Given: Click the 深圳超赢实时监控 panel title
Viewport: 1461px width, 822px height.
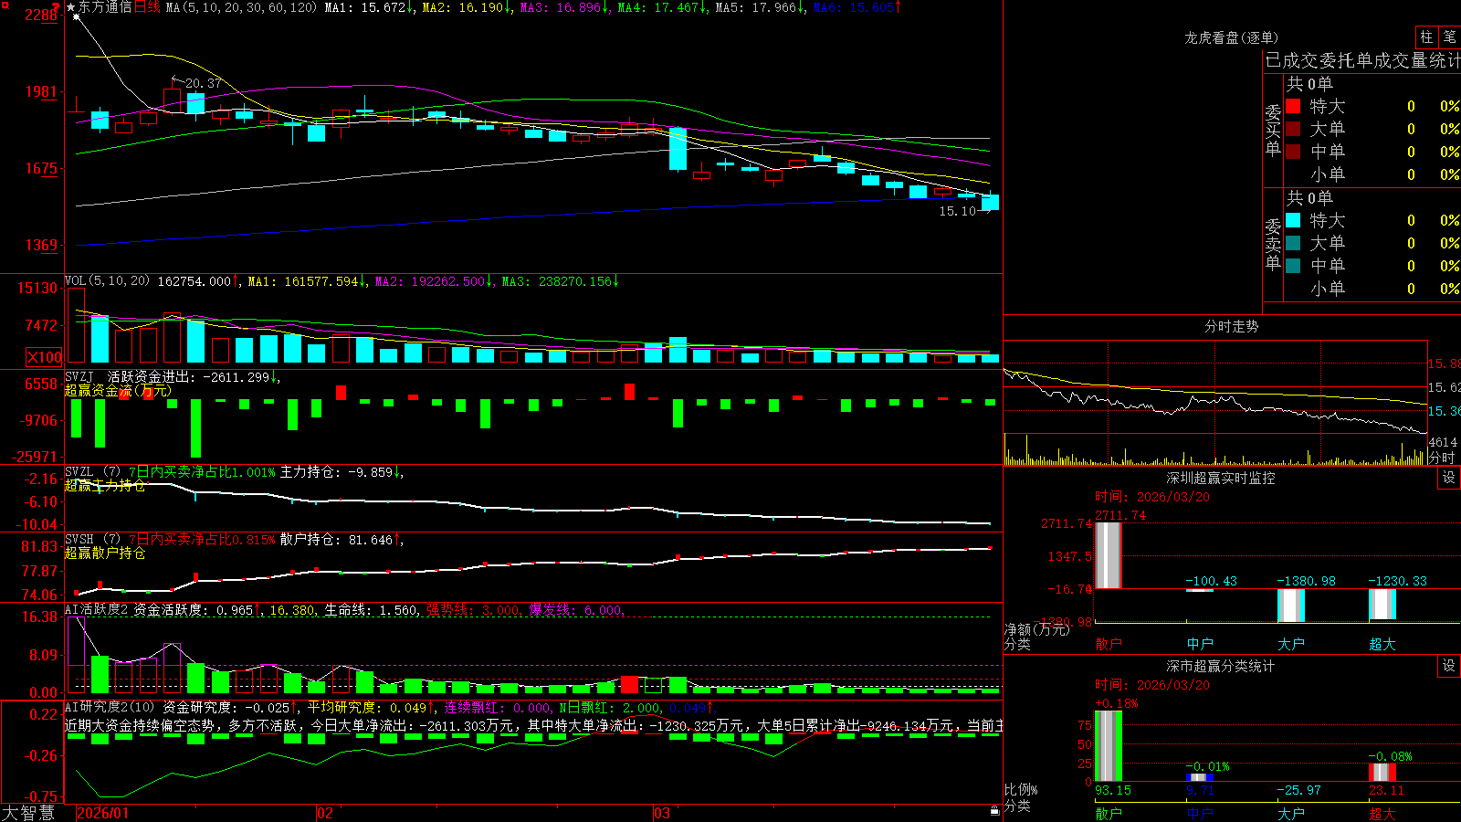Looking at the screenshot, I should pos(1220,478).
